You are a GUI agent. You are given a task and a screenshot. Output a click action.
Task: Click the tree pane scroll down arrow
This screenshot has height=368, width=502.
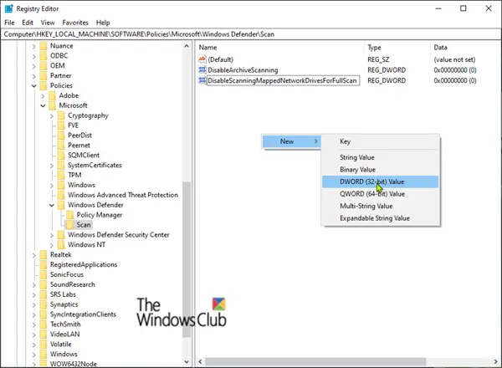click(187, 362)
